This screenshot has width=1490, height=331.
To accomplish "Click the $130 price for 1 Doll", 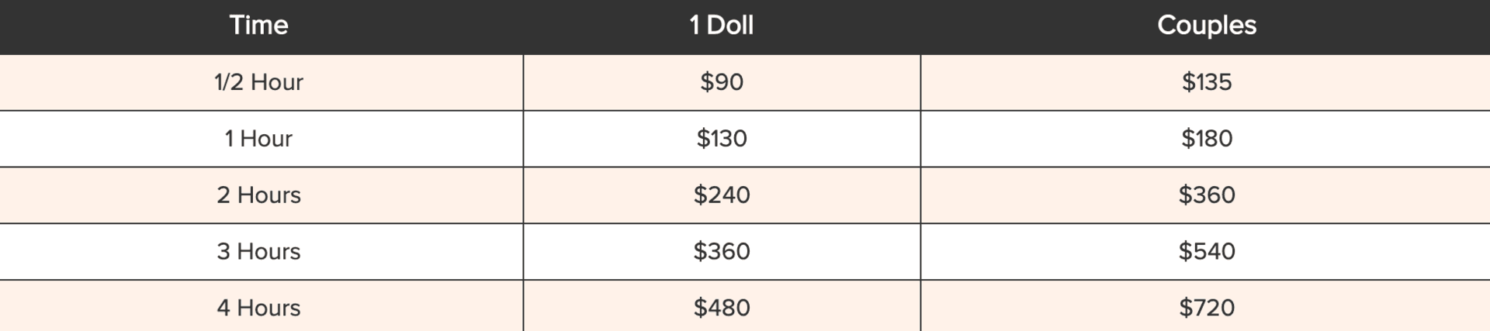I will tap(722, 139).
